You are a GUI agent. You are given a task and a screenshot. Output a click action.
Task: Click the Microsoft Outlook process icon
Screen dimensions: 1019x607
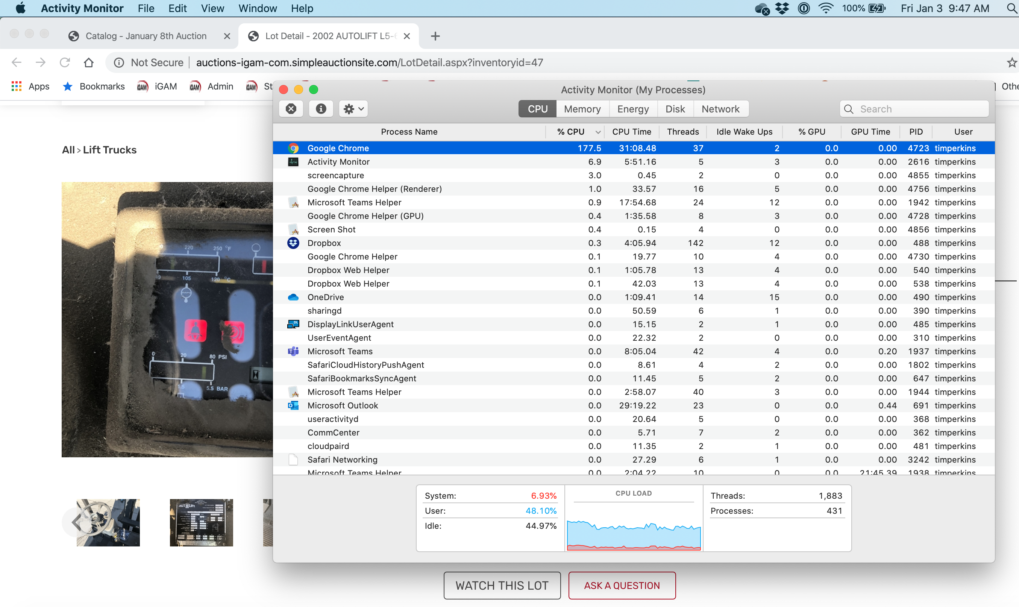[x=293, y=405]
